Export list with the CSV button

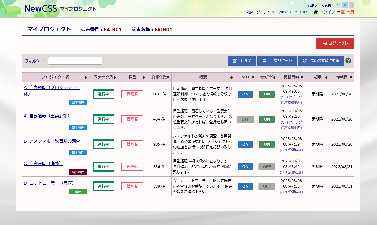(x=242, y=61)
